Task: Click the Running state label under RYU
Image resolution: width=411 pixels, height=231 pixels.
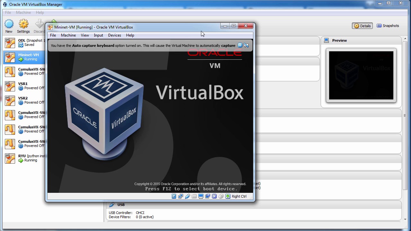Action: (x=31, y=160)
